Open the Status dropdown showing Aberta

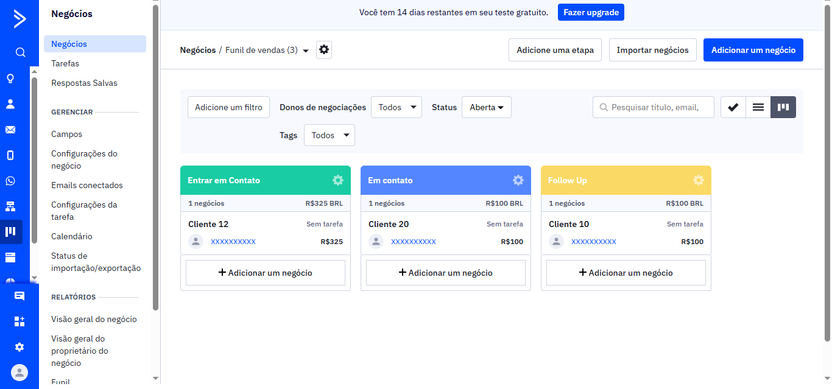click(x=486, y=107)
